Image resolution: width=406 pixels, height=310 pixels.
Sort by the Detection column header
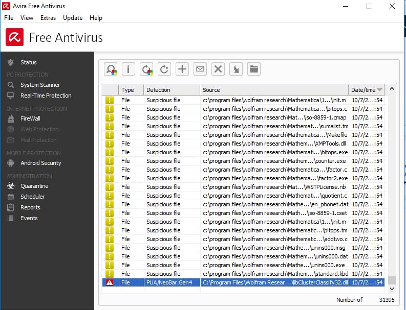coord(172,90)
